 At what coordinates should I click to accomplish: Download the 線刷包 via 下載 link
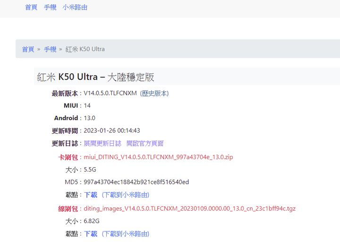pos(91,234)
